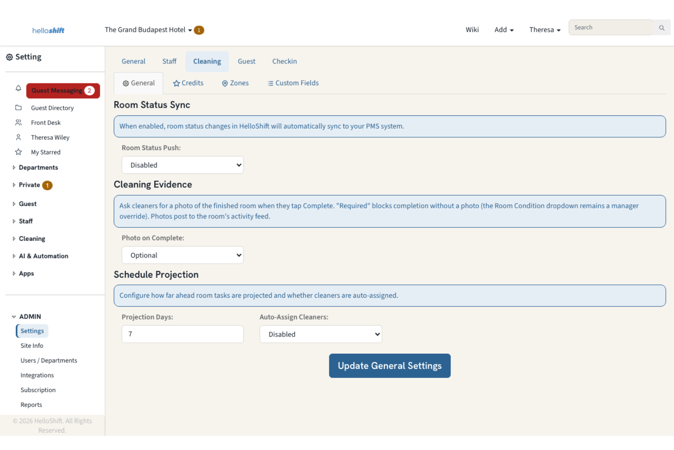Viewport: 674px width, 450px height.
Task: Open the Photo on Complete dropdown
Action: (183, 255)
